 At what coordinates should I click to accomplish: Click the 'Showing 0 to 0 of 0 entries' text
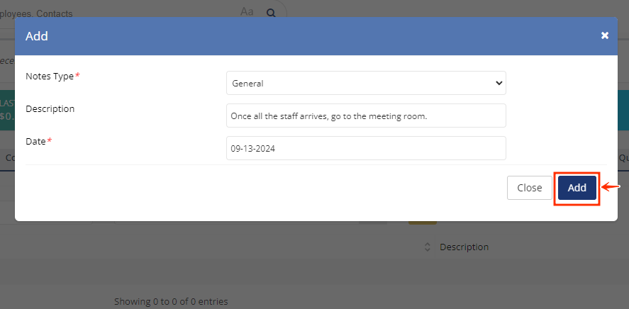(171, 301)
